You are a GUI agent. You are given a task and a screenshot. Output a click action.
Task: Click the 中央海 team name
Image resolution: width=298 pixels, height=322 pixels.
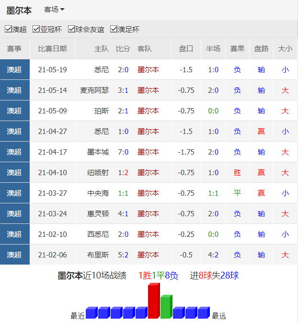point(98,193)
